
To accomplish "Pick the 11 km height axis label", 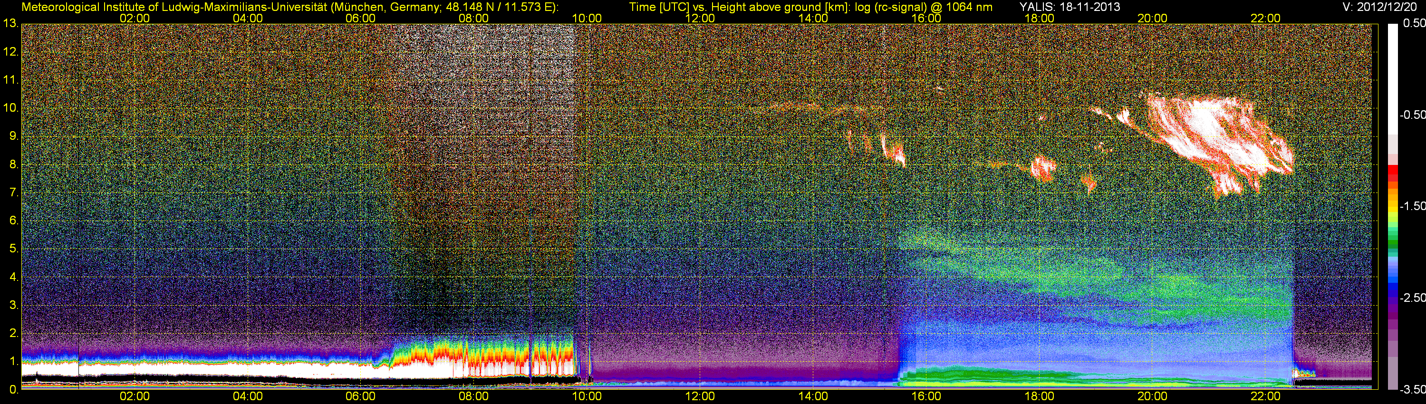I will click(10, 80).
